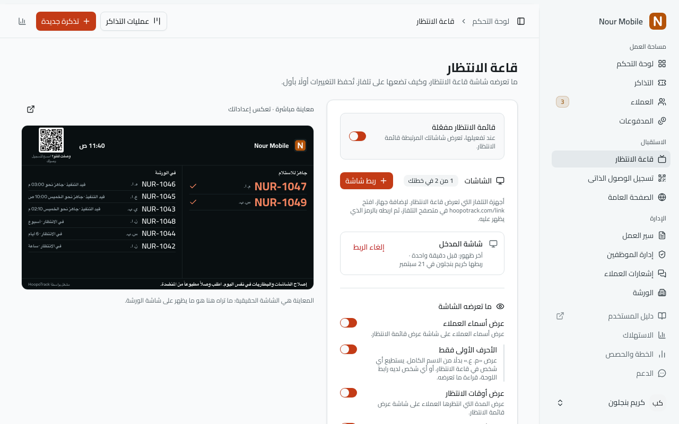Toggle عرض أسماء العملاء switch
Viewport: 679px width, 424px height.
(349, 323)
